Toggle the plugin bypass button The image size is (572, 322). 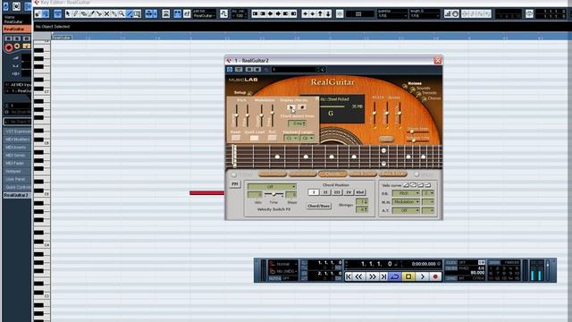point(230,70)
